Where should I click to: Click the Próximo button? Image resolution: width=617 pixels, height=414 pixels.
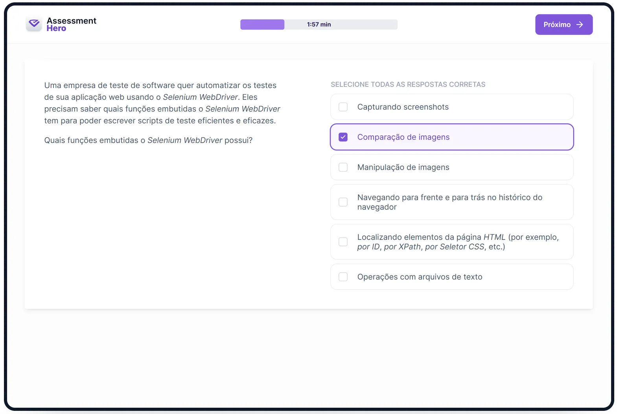coord(564,24)
